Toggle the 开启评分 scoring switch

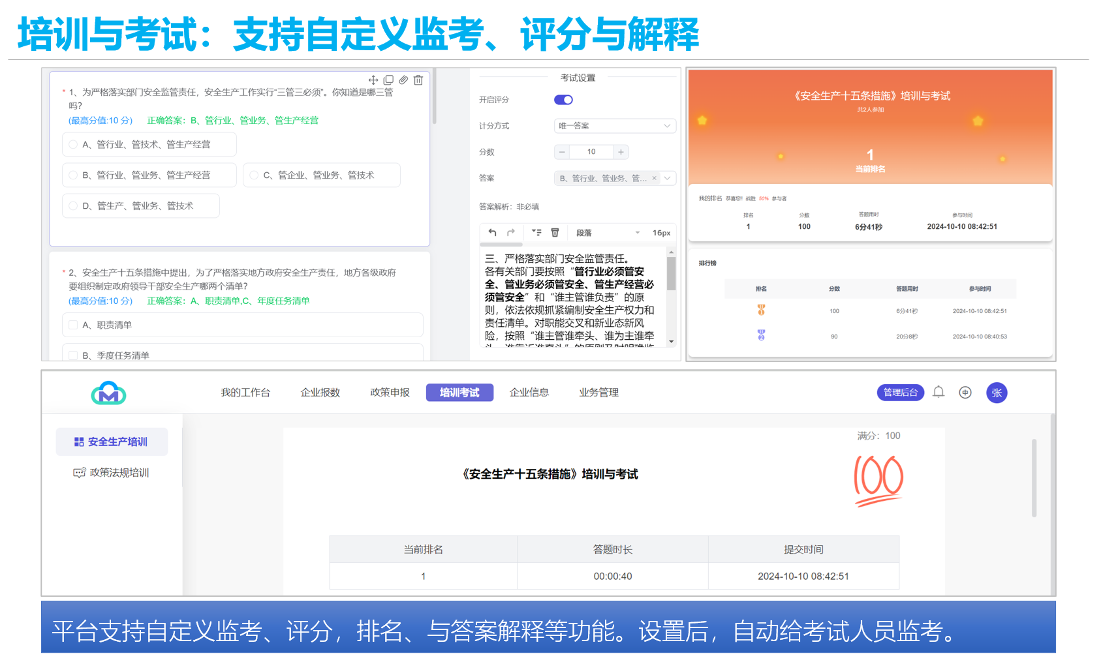(563, 100)
